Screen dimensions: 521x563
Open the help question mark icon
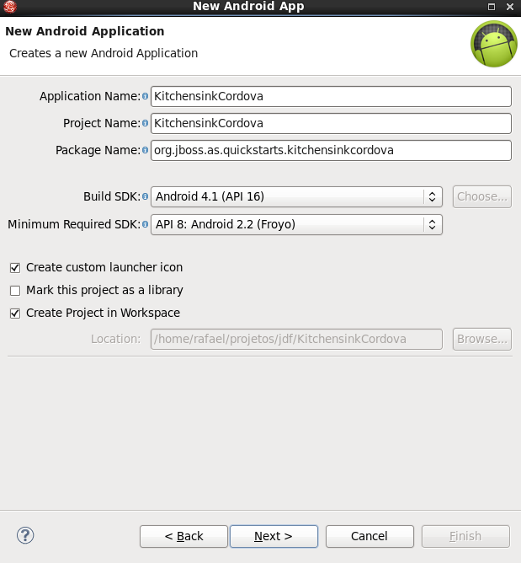pyautogui.click(x=25, y=535)
